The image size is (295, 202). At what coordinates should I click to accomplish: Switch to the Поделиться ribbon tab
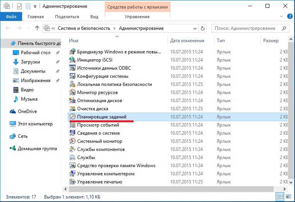click(x=67, y=17)
